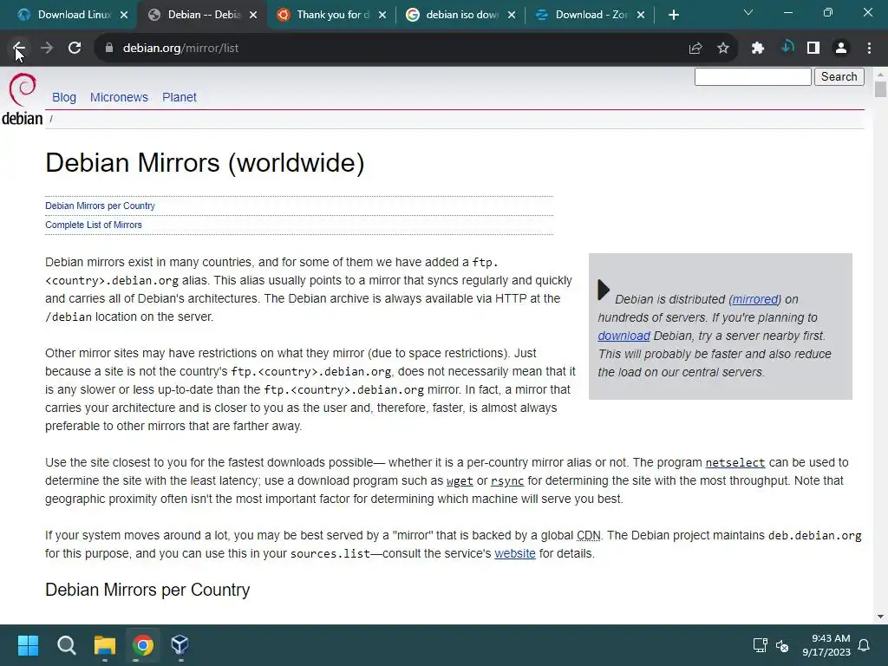The height and width of the screenshot is (666, 888).
Task: Open the media control music icon
Action: [787, 47]
